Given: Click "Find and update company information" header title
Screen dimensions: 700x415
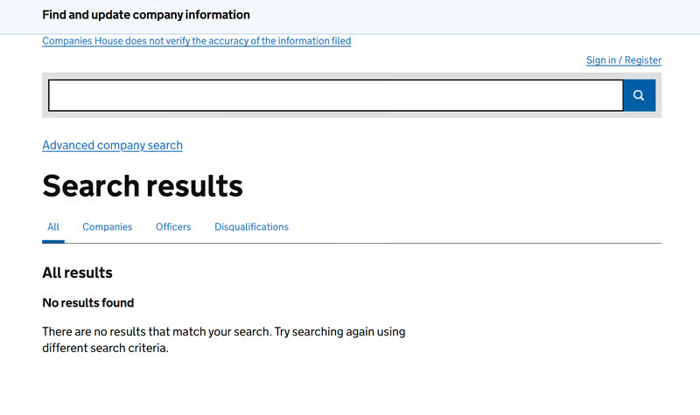Looking at the screenshot, I should [146, 15].
